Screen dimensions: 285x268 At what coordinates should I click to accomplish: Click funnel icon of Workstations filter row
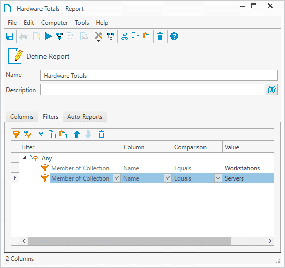45,168
